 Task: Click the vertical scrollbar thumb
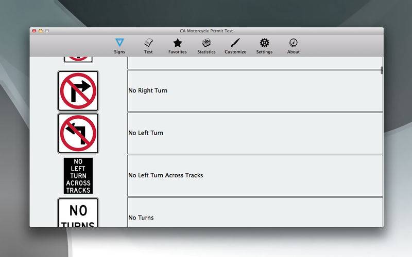[382, 70]
